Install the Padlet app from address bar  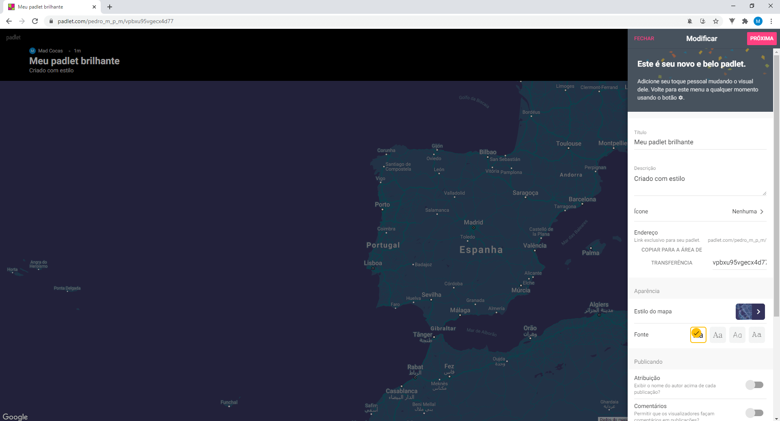702,21
